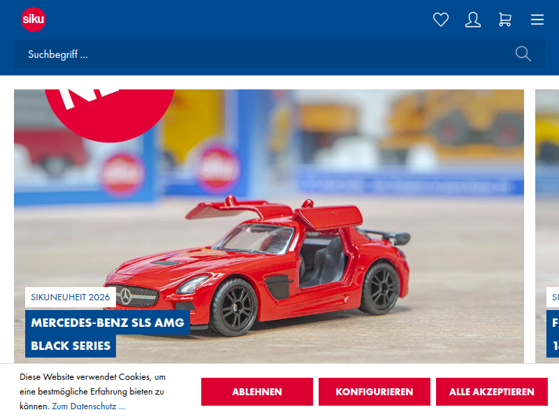
Task: Click the KONFIGURIEREN cookie button
Action: [x=375, y=392]
